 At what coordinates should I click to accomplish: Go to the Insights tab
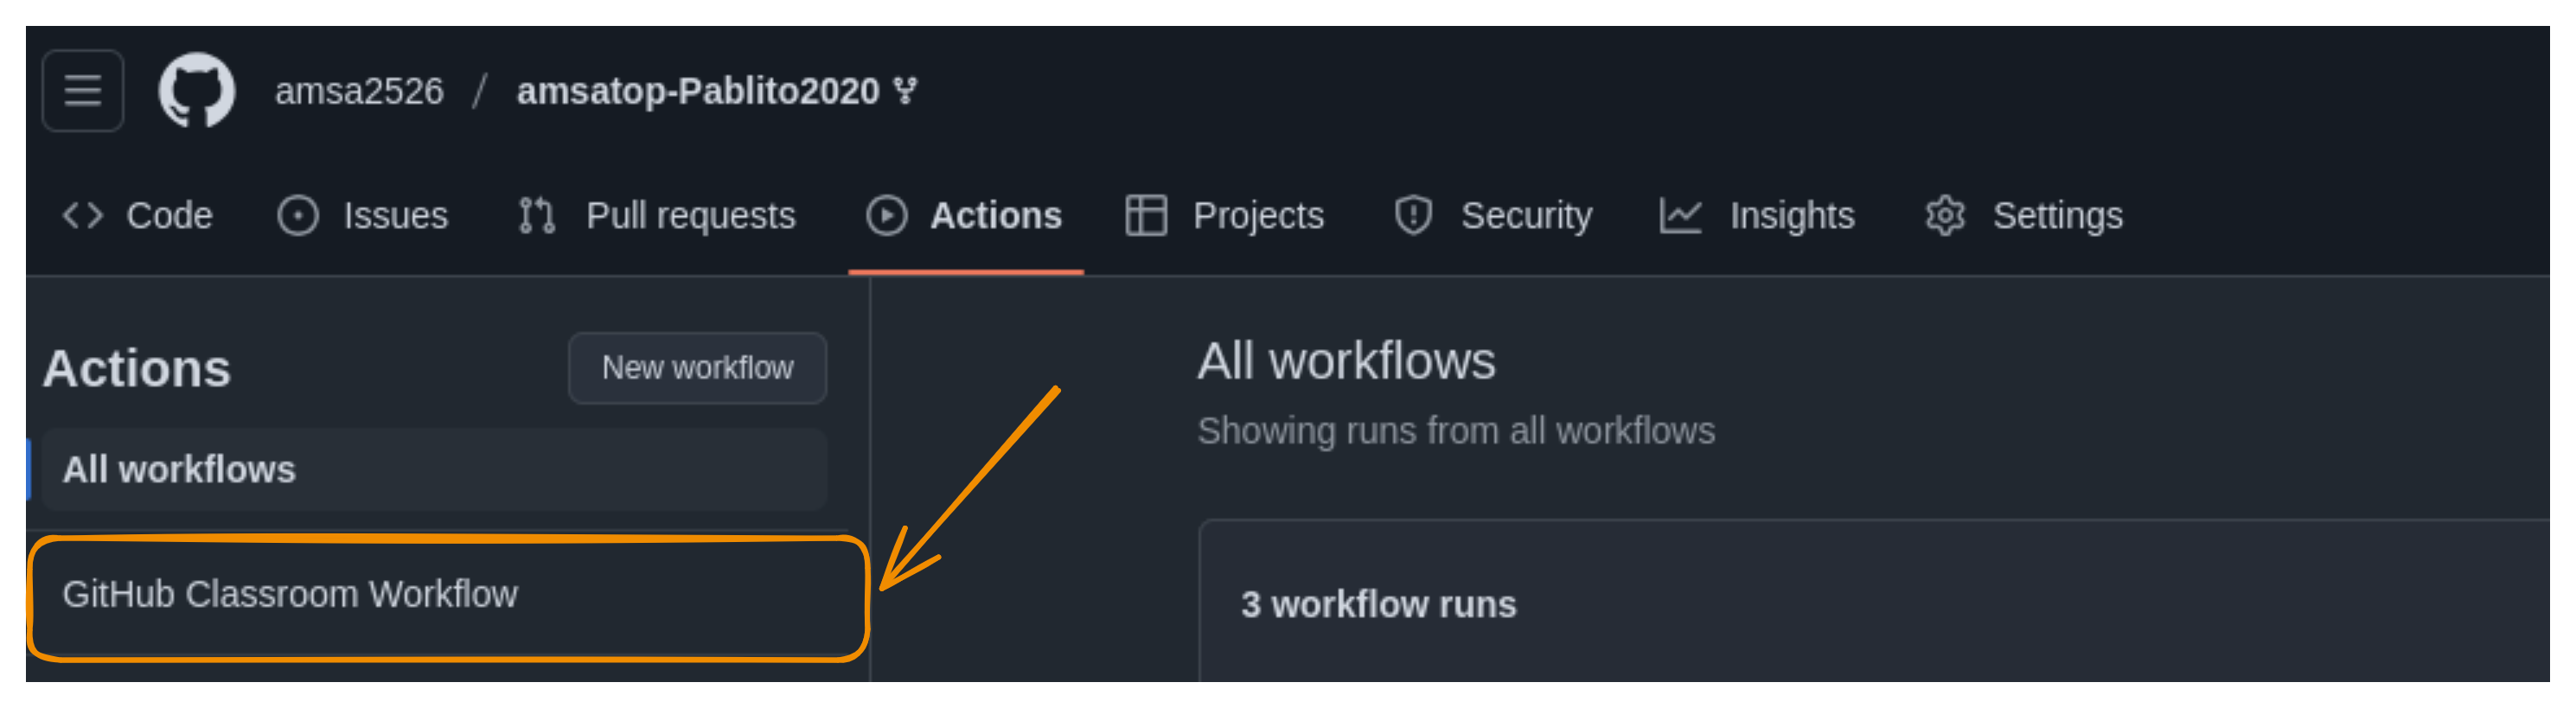pos(1791,216)
